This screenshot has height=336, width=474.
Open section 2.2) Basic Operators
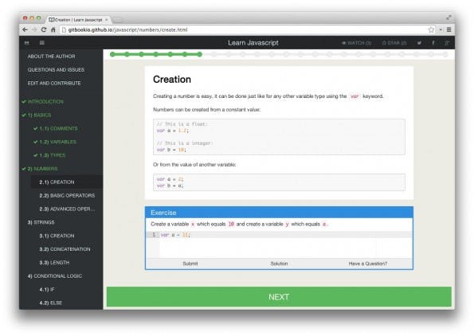click(x=67, y=196)
